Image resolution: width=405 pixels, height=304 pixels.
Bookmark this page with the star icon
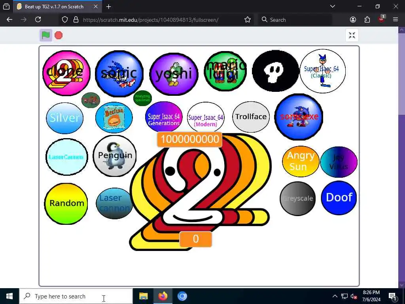[248, 20]
